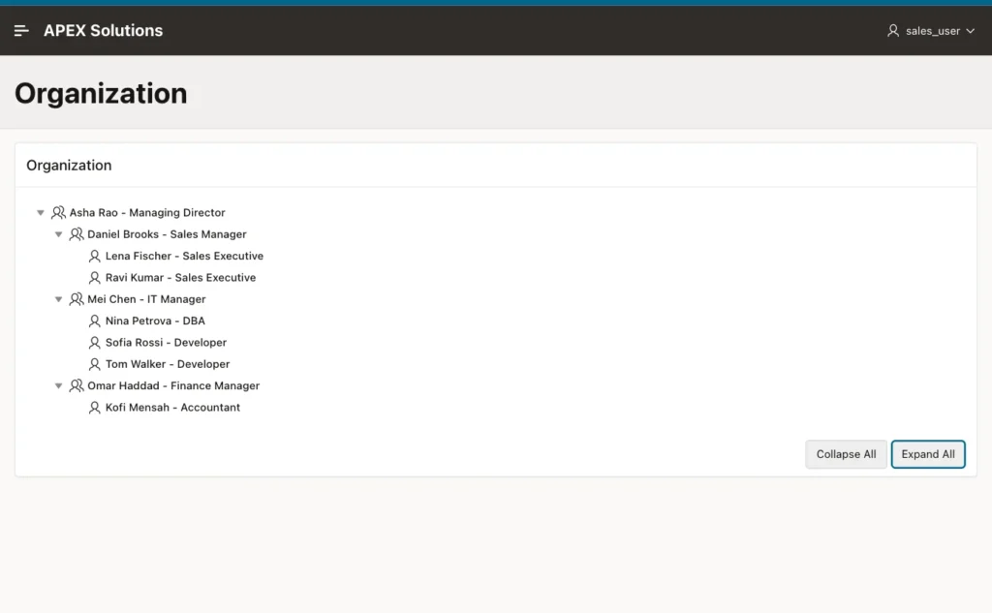Click the user profile icon beside sales_user
The image size is (992, 613).
[x=892, y=30]
